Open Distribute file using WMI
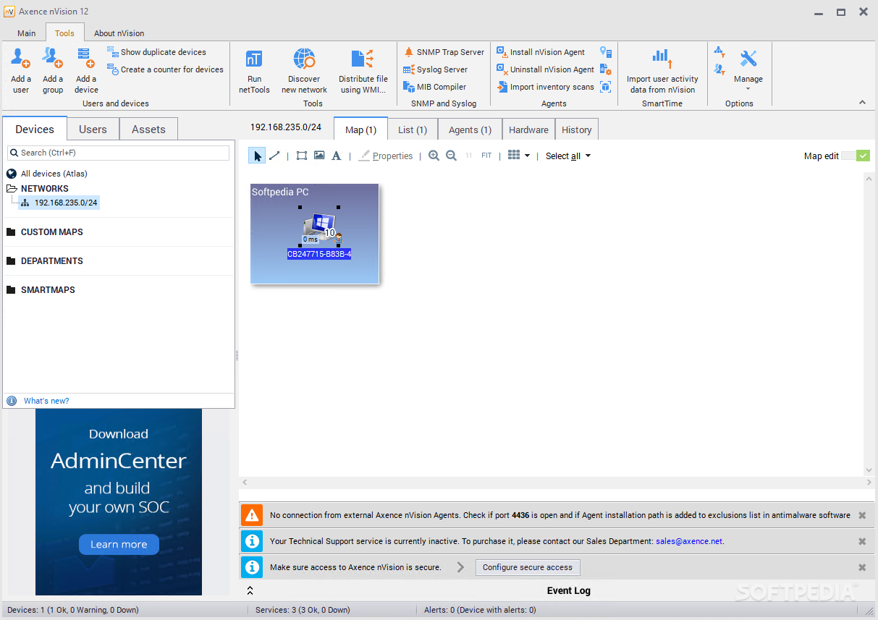 point(363,71)
